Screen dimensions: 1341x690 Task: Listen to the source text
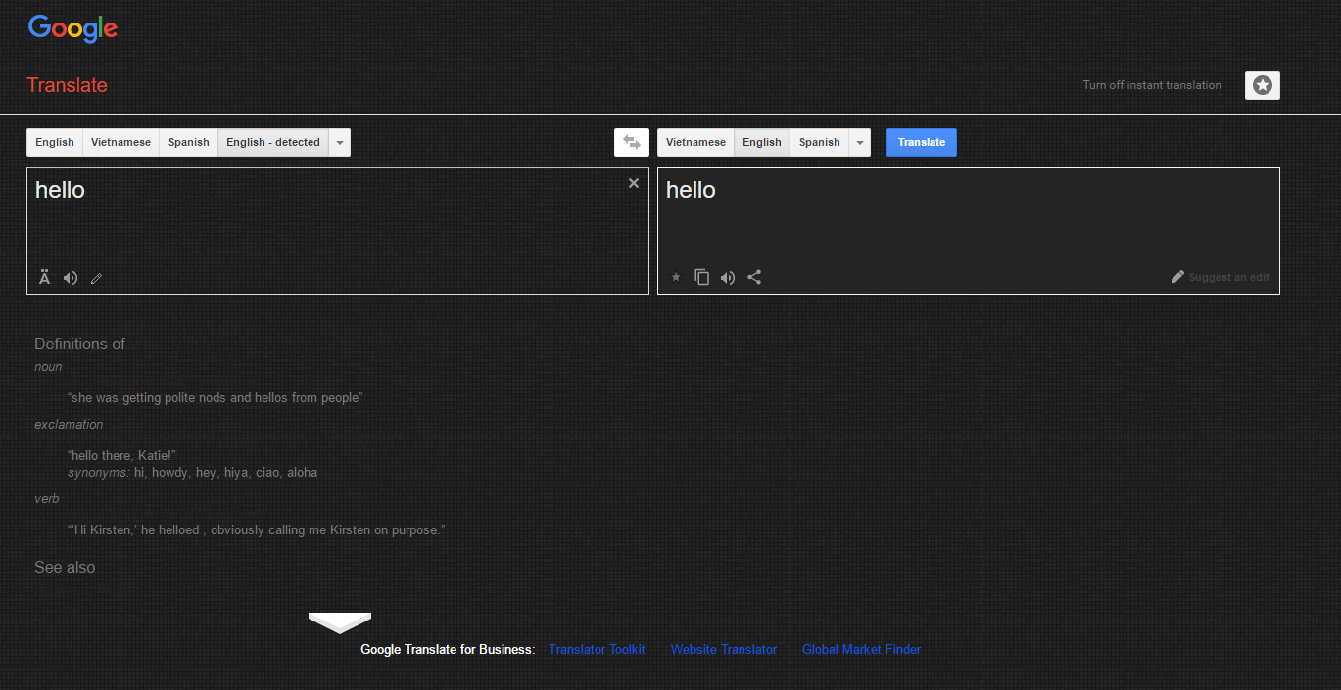(71, 278)
